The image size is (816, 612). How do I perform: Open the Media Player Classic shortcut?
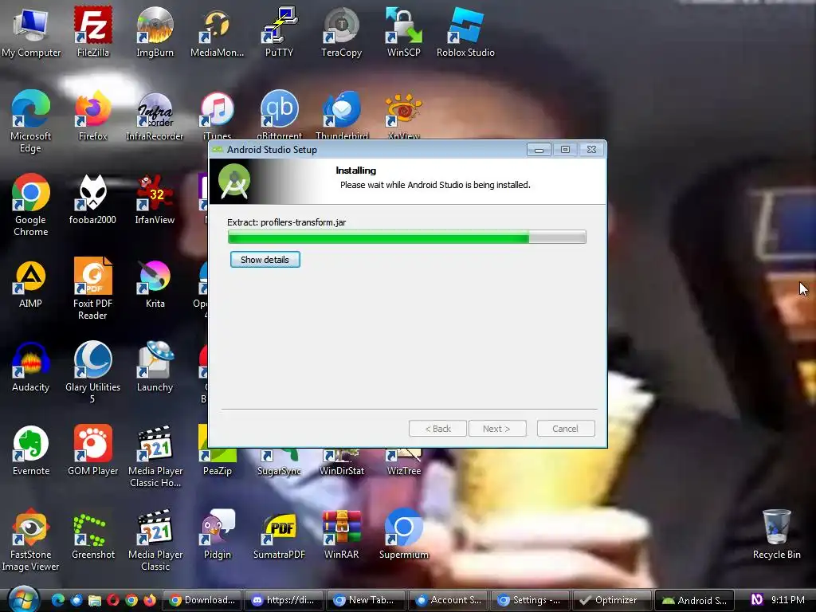click(x=155, y=539)
